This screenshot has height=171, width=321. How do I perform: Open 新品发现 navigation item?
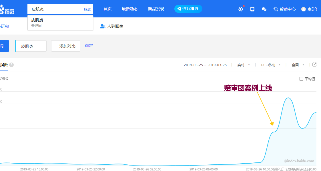(x=156, y=9)
